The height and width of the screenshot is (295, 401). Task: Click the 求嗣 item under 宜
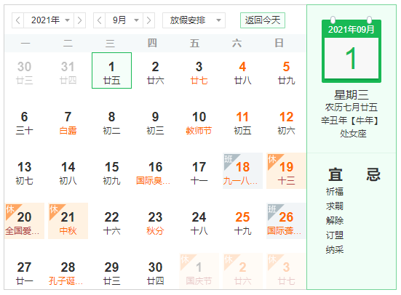pos(335,206)
